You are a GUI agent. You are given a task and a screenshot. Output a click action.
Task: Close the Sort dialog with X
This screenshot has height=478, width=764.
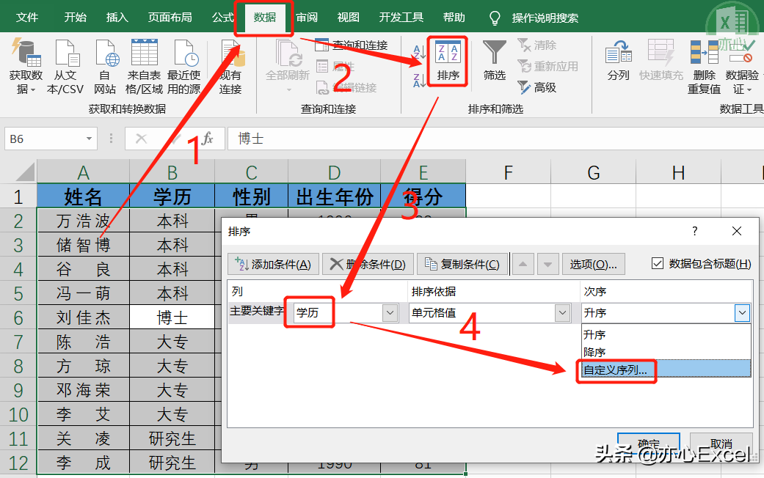click(x=737, y=231)
